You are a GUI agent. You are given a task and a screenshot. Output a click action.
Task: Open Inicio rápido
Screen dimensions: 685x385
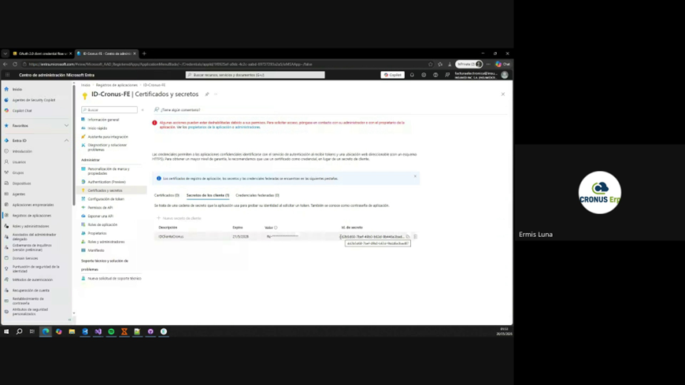pos(97,128)
